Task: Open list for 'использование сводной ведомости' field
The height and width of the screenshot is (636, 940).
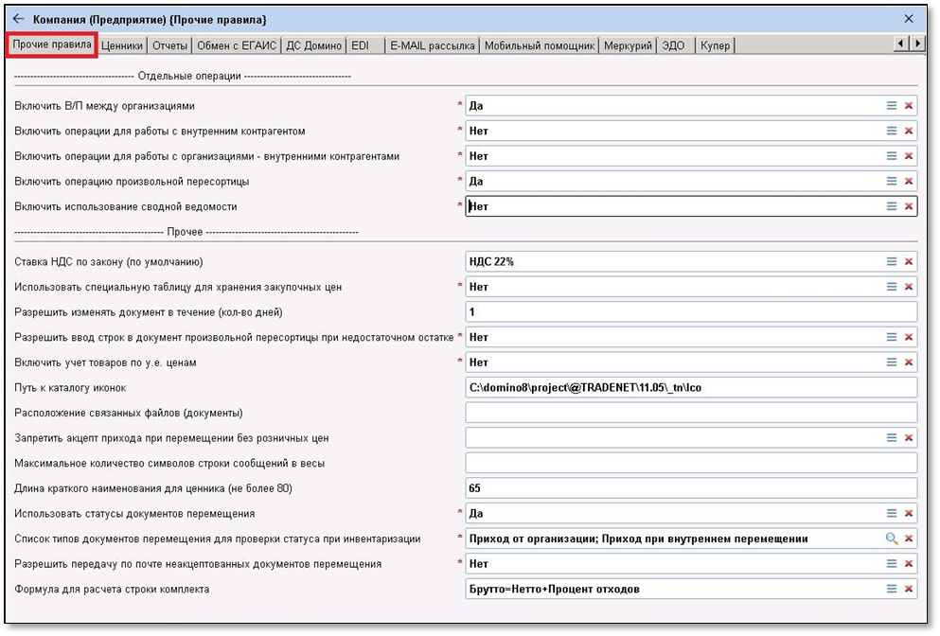Action: [x=892, y=206]
